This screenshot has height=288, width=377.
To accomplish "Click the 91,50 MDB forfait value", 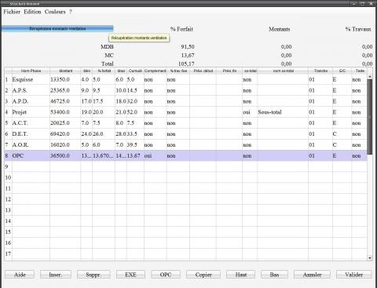I will [188, 47].
